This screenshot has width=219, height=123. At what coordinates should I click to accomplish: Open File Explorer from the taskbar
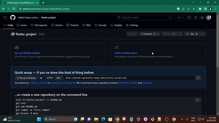point(96,119)
